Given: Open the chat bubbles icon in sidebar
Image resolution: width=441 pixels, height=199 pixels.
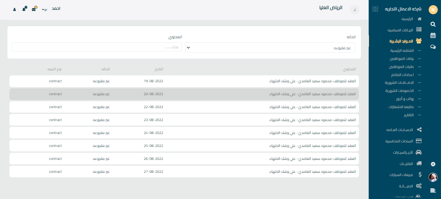Looking at the screenshot, I should (x=433, y=47).
